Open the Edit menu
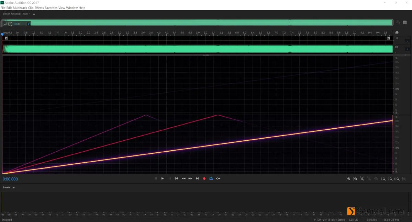The image size is (412, 222). [x=9, y=8]
